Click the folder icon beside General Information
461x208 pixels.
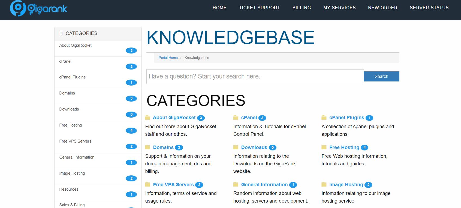click(236, 184)
